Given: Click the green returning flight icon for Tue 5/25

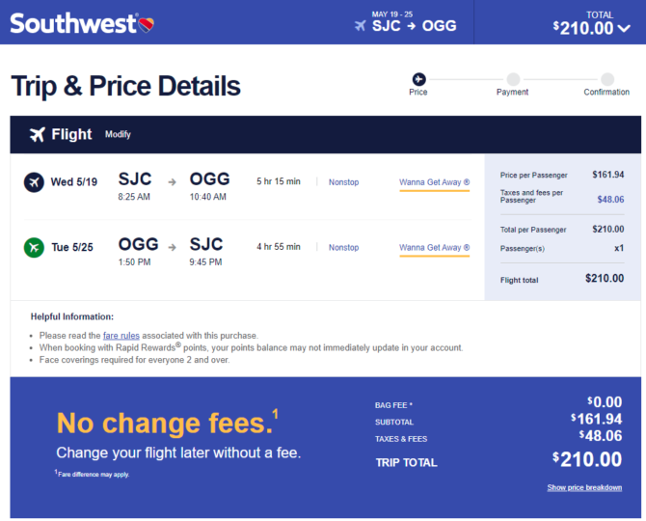Looking at the screenshot, I should (x=34, y=247).
